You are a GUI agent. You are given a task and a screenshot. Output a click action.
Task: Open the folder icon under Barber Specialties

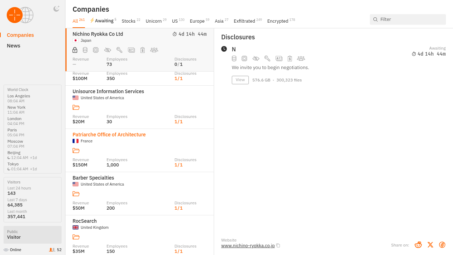pyautogui.click(x=76, y=194)
